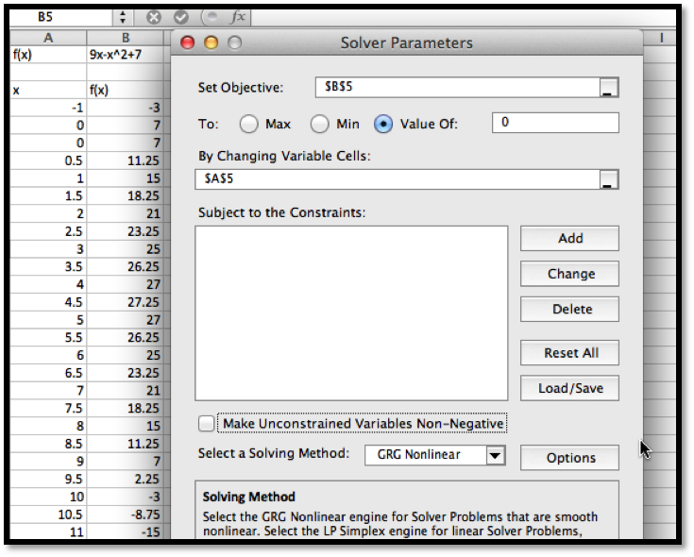
Task: Enable Make Unconstrained Variables Non-Negative checkbox
Action: pos(207,424)
